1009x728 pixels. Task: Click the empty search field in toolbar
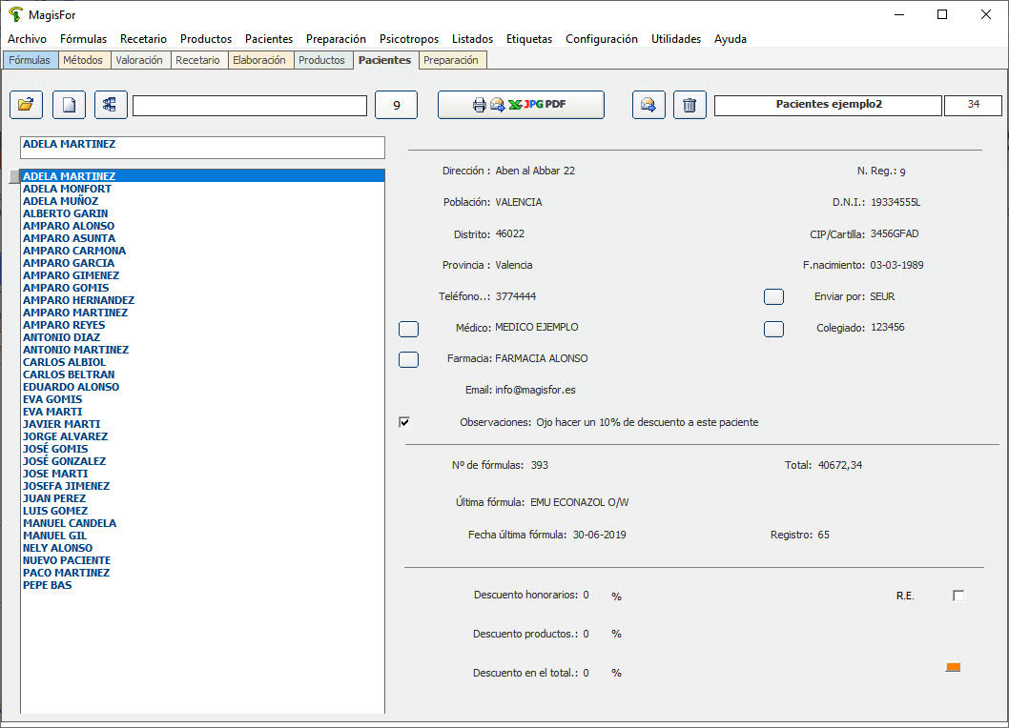tap(249, 105)
